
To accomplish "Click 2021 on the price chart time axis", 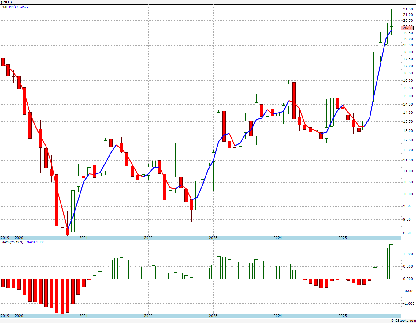I will tap(84, 238).
